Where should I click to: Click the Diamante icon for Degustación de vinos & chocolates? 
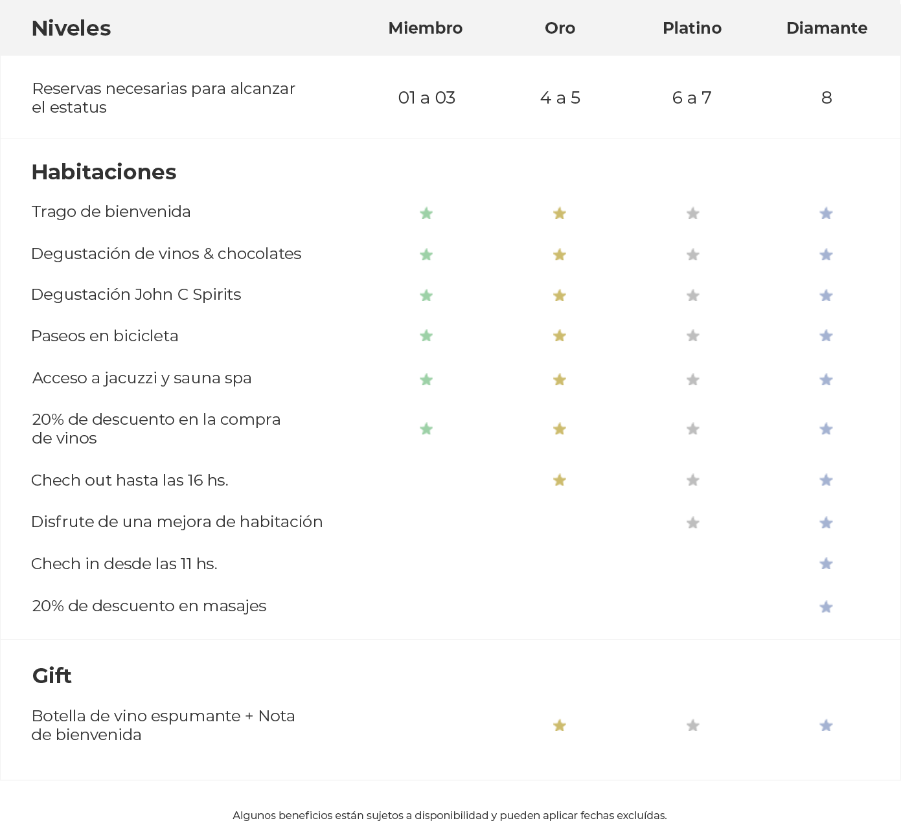[x=826, y=254]
